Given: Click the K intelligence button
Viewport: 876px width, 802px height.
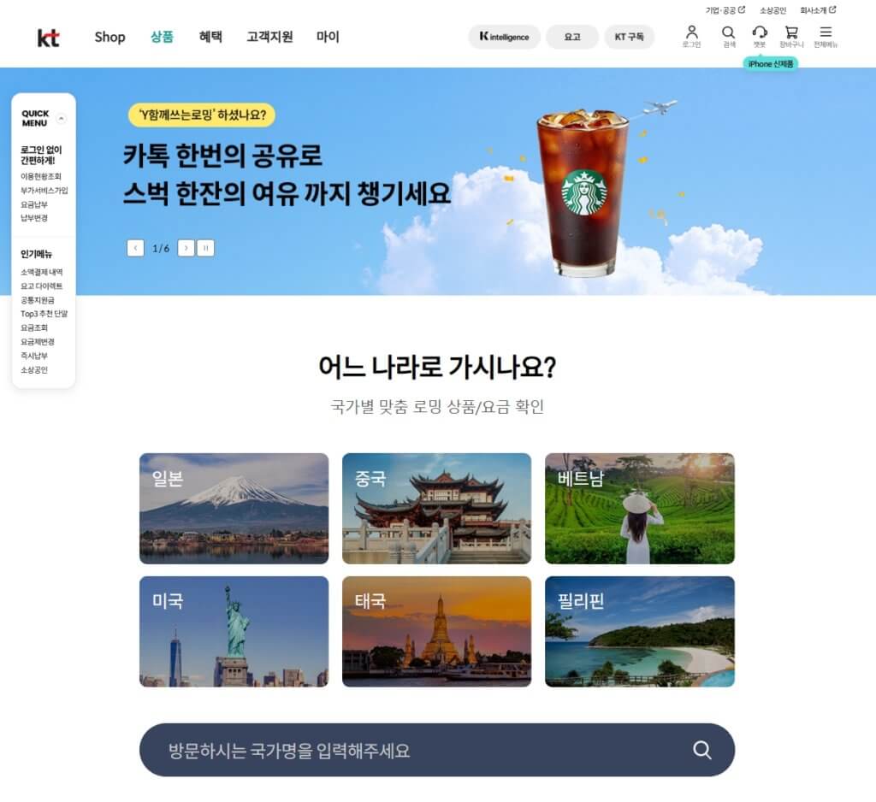Looking at the screenshot, I should [x=504, y=37].
